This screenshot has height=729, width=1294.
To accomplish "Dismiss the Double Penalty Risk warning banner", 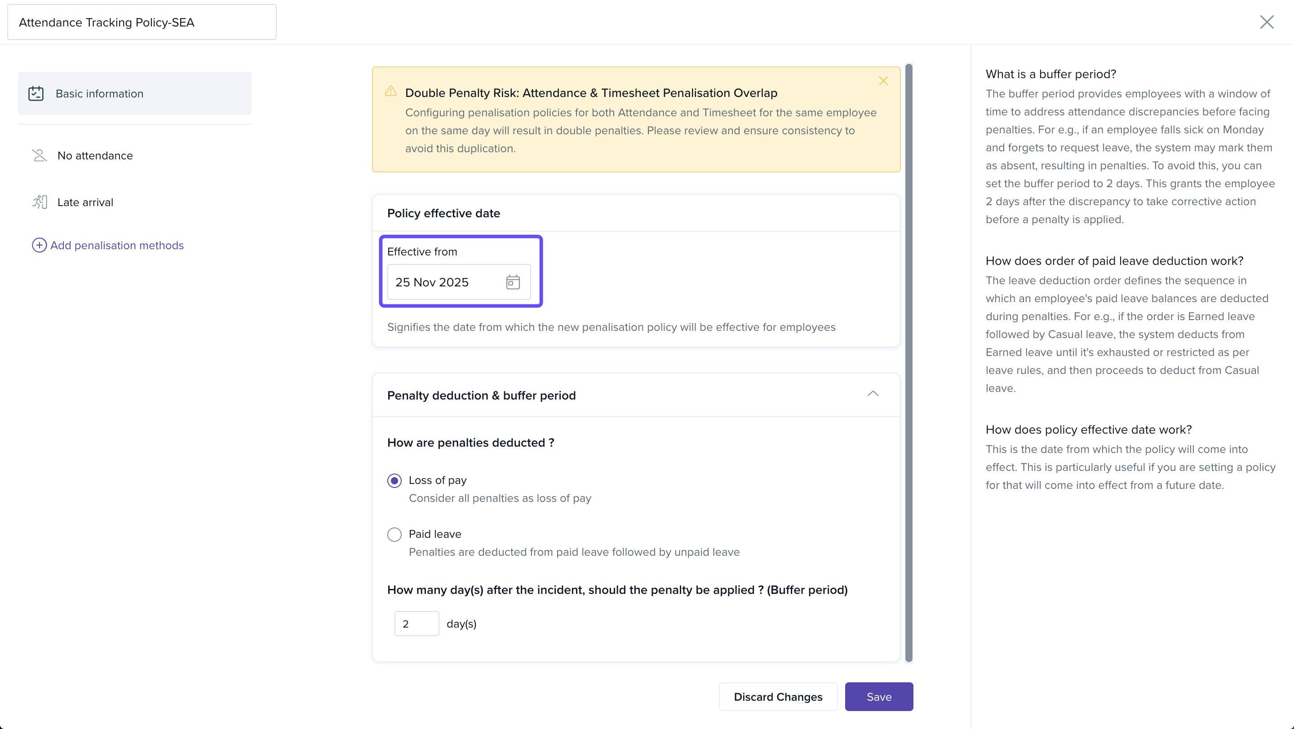I will [883, 81].
